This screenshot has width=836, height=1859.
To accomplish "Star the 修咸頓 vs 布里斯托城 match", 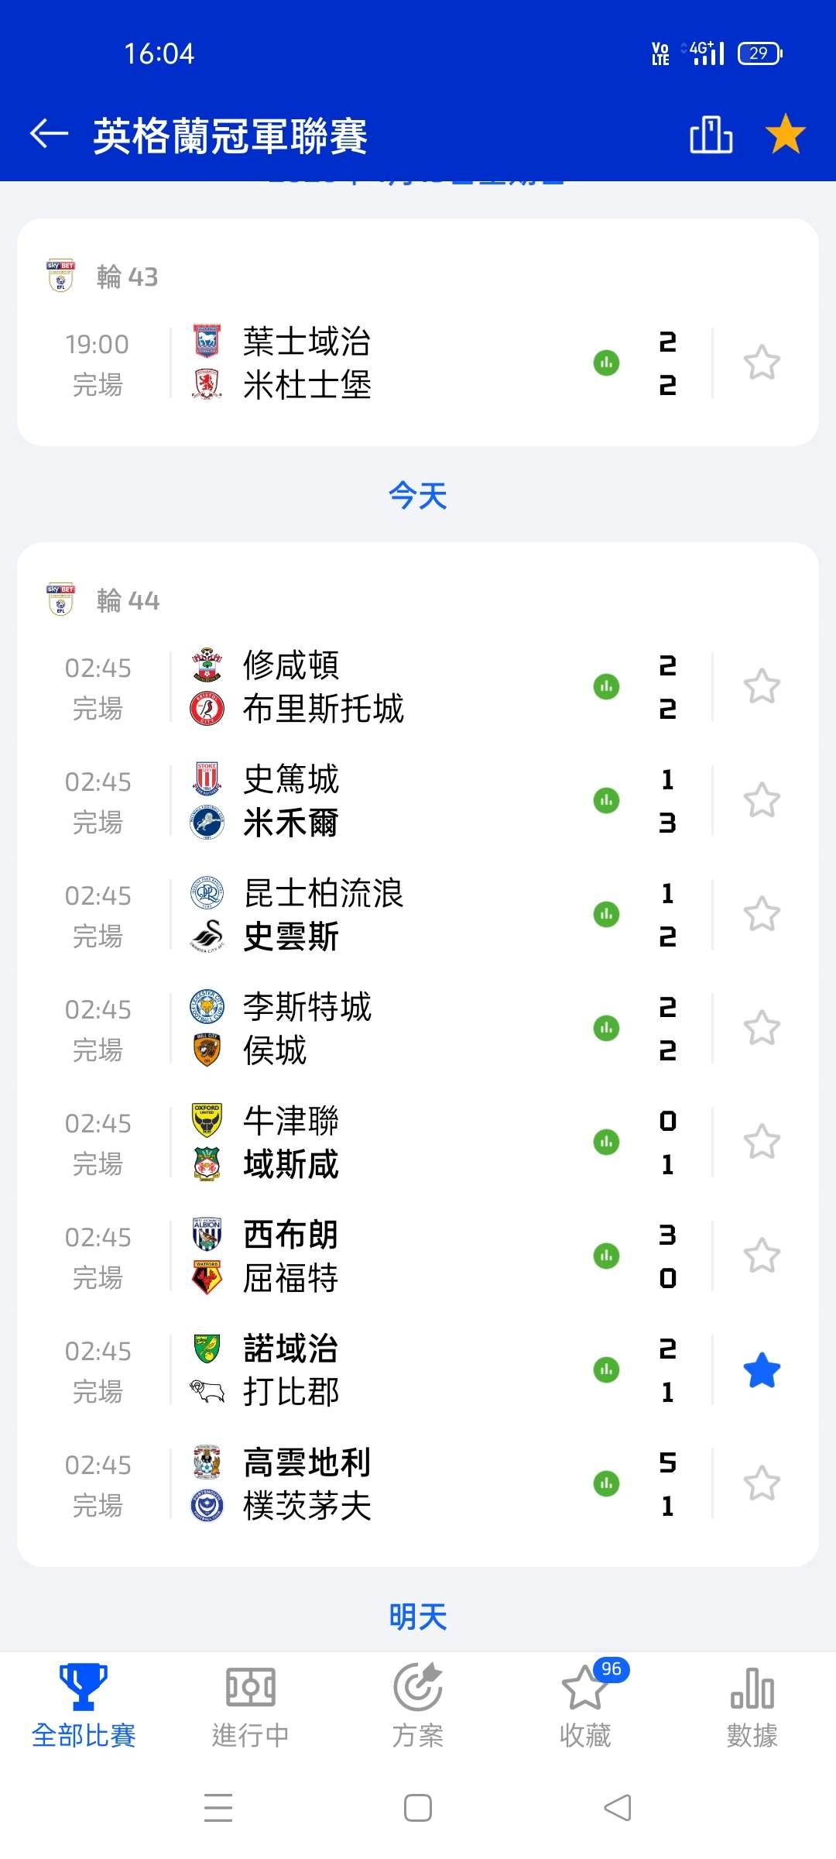I will click(762, 686).
